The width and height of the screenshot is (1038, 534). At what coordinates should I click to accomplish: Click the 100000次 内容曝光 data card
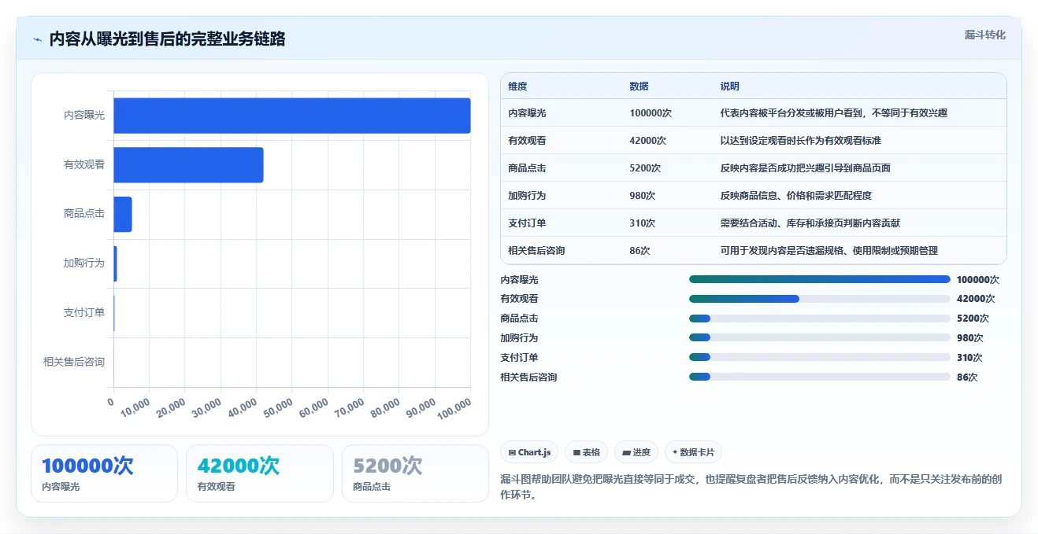tap(104, 473)
